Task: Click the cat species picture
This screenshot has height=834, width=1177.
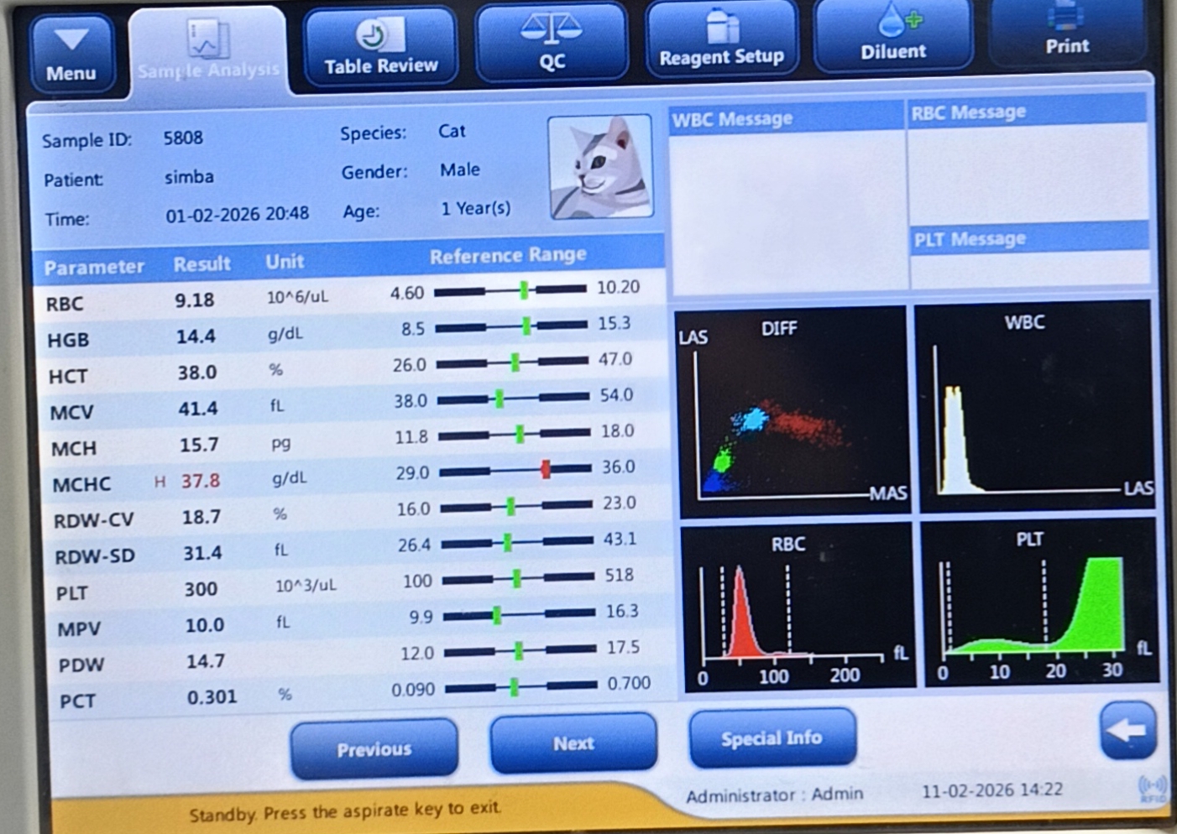Action: click(x=599, y=168)
